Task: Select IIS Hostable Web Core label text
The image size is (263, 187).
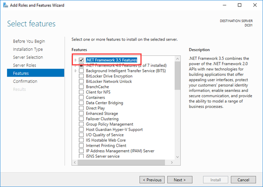Action: coord(106,140)
